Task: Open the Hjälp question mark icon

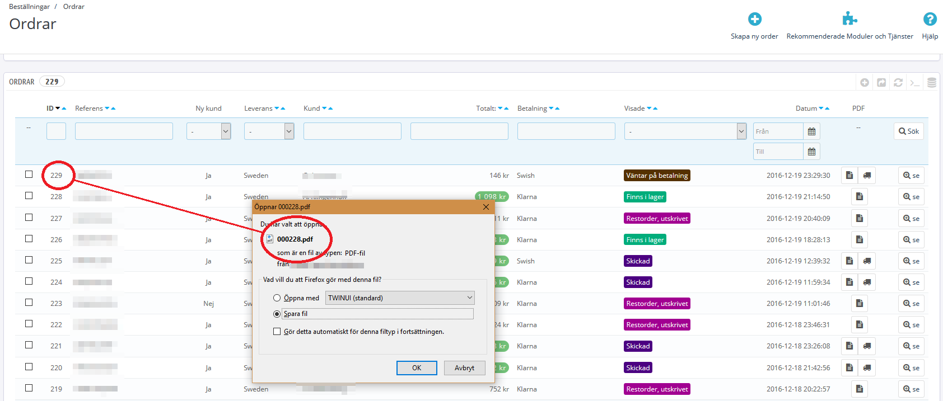Action: coord(930,19)
